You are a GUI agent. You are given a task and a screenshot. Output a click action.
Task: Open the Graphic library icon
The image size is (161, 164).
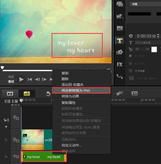[119, 52]
